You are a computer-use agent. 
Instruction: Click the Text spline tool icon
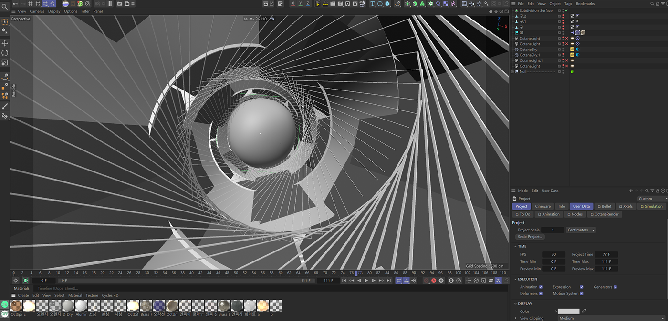point(373,4)
